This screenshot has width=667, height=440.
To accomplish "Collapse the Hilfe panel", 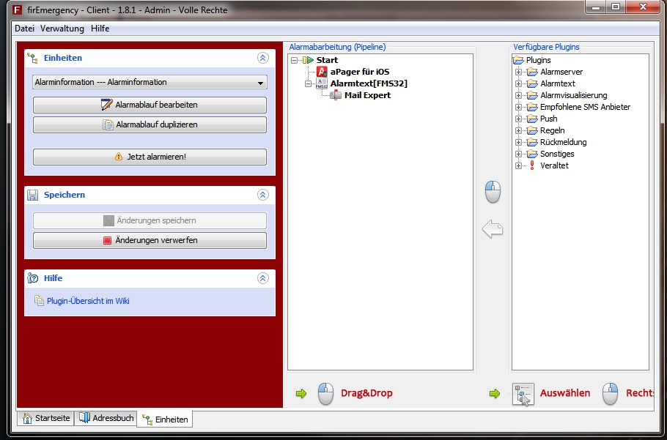I will (x=262, y=278).
